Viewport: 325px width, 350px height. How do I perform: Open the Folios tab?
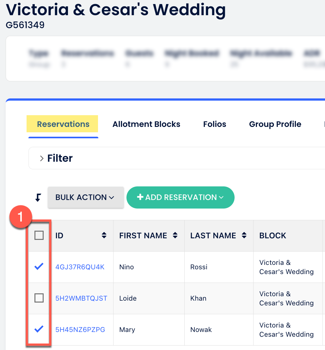(x=215, y=124)
